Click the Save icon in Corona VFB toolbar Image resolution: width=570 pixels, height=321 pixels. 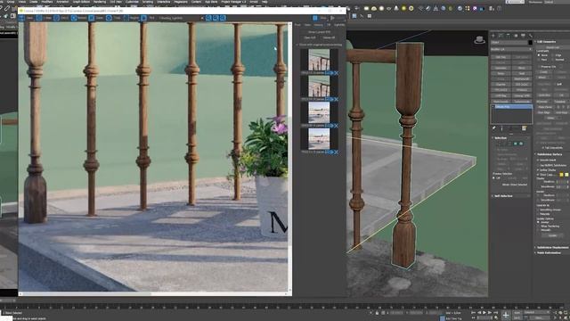point(21,18)
